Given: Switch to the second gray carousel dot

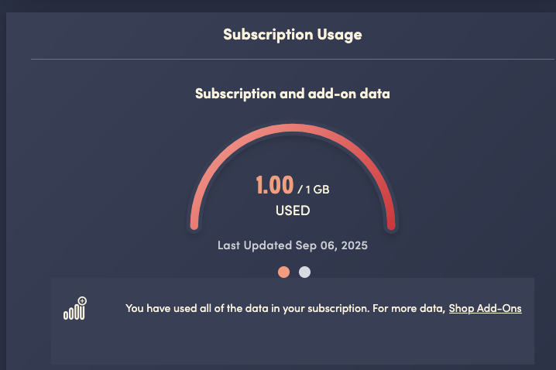Looking at the screenshot, I should 304,272.
